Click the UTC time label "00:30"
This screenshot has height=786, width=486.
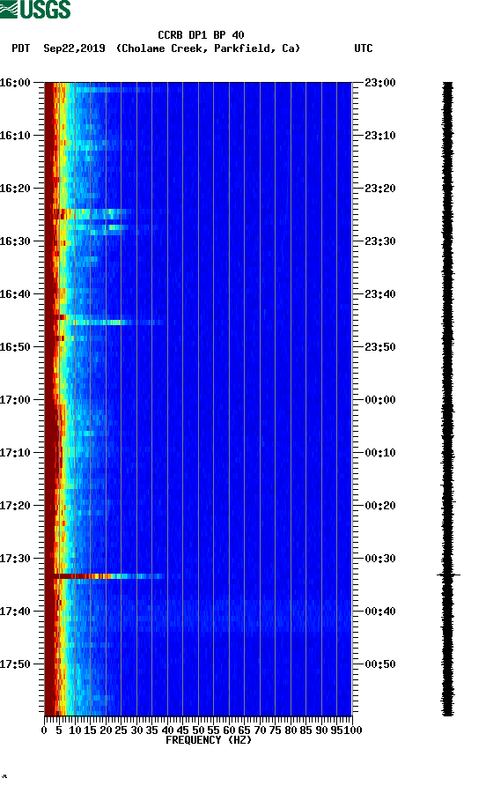380,559
